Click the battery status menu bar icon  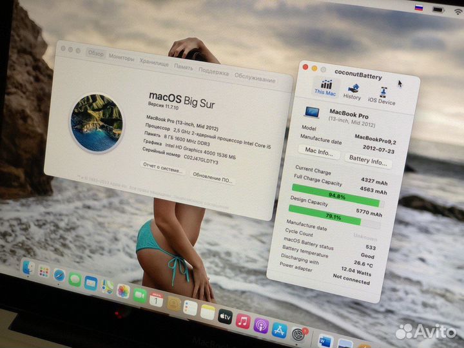(438, 10)
